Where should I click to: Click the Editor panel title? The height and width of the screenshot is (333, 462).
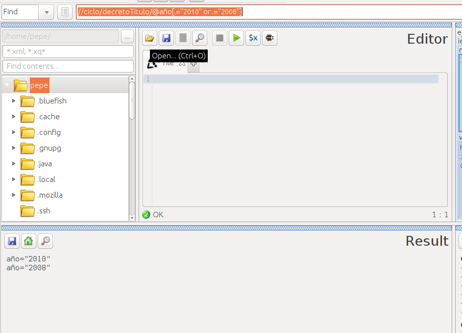(428, 39)
